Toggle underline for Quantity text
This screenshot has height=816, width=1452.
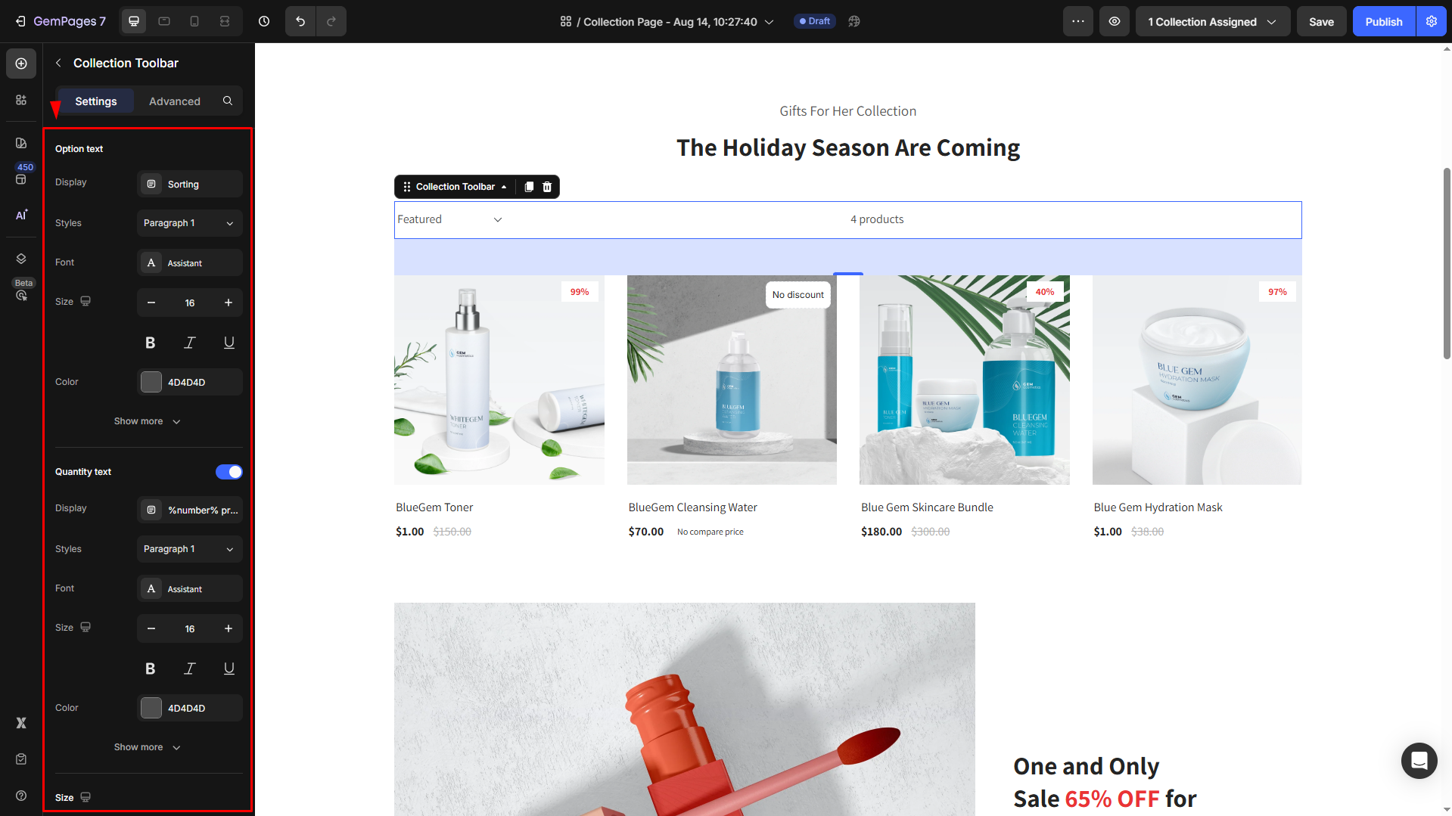click(x=229, y=669)
